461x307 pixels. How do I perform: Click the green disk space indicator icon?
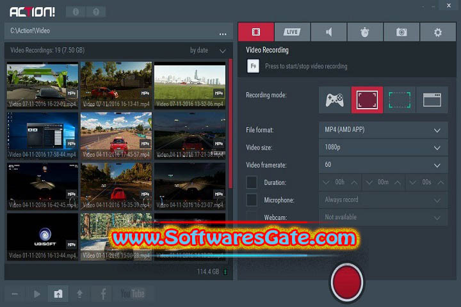point(225,272)
